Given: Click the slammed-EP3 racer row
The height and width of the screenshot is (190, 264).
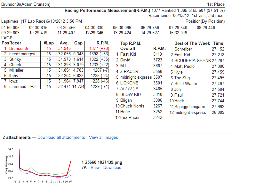Looking at the screenshot, I should pyautogui.click(x=55, y=86).
